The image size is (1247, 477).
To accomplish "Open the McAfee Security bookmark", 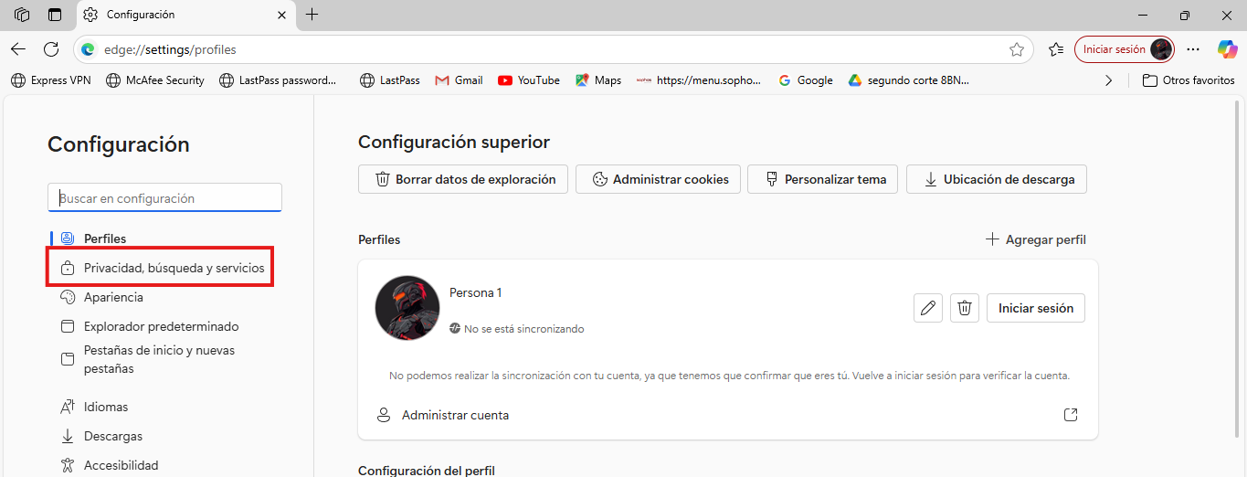I will [x=155, y=80].
